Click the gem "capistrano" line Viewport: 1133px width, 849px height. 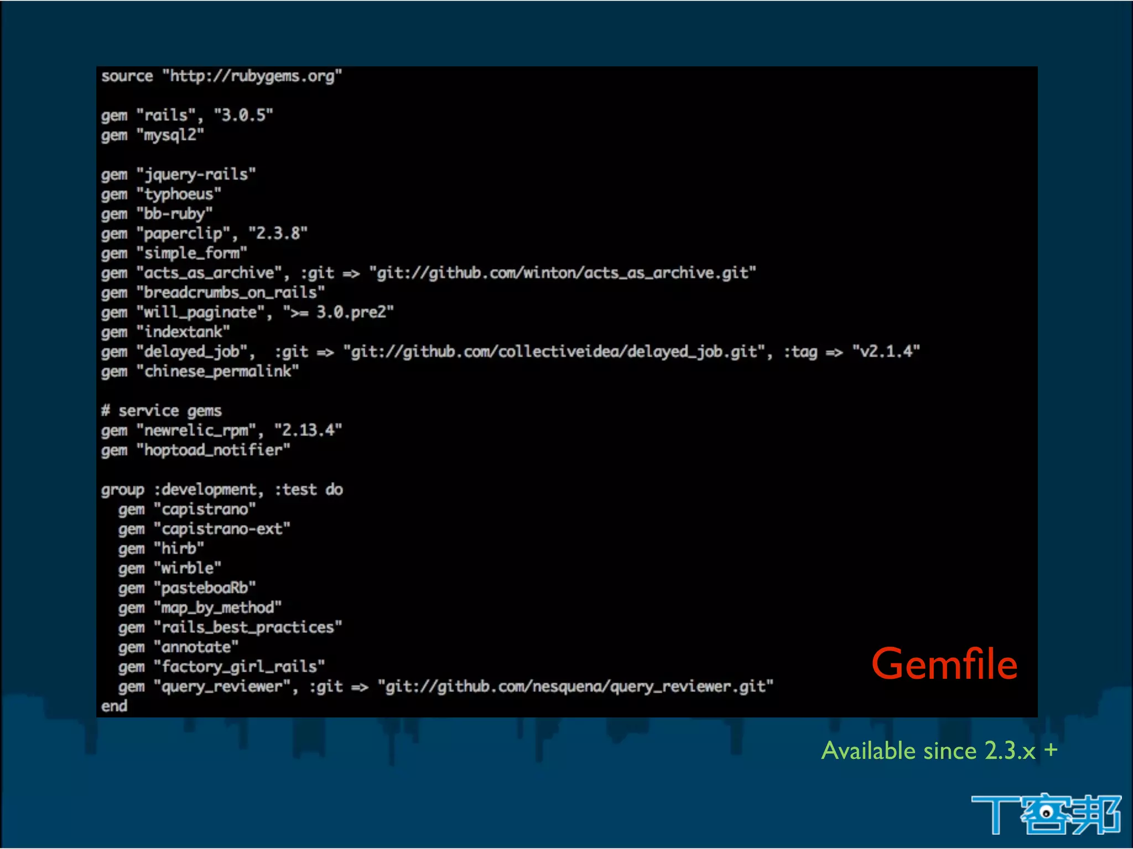187,510
